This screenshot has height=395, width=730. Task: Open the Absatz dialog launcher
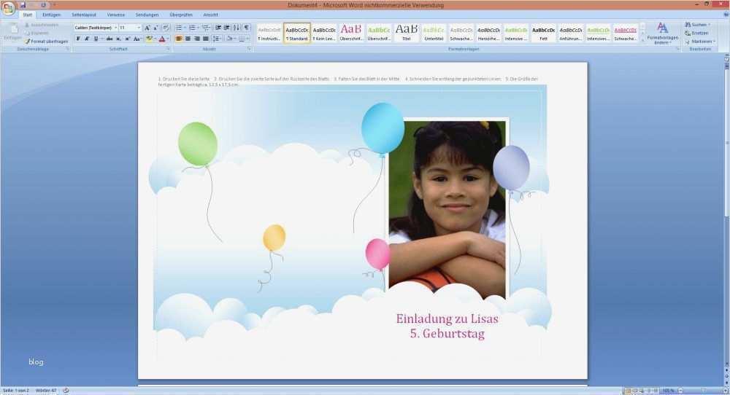[249, 49]
